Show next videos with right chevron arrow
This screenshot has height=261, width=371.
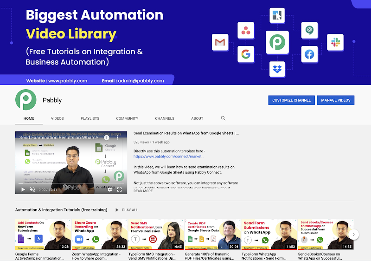pos(353,235)
